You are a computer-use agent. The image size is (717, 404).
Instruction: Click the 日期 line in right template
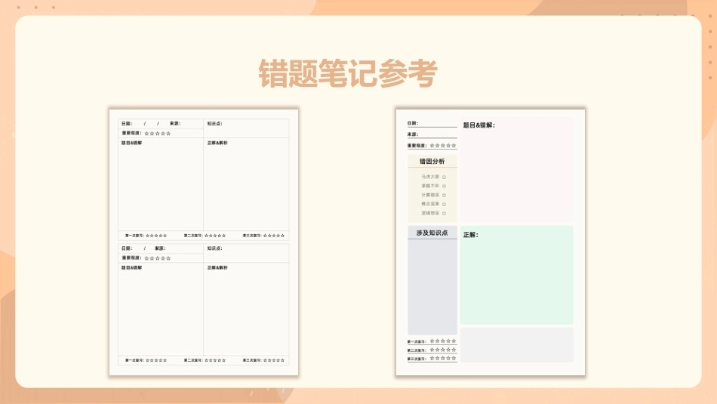(432, 123)
